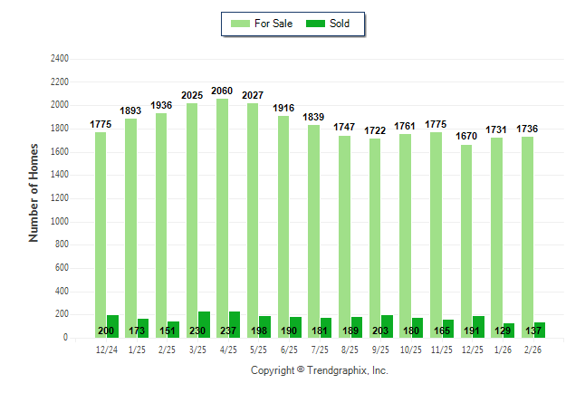Click the light green For Sale legend swatch
The height and width of the screenshot is (393, 585).
pos(240,23)
